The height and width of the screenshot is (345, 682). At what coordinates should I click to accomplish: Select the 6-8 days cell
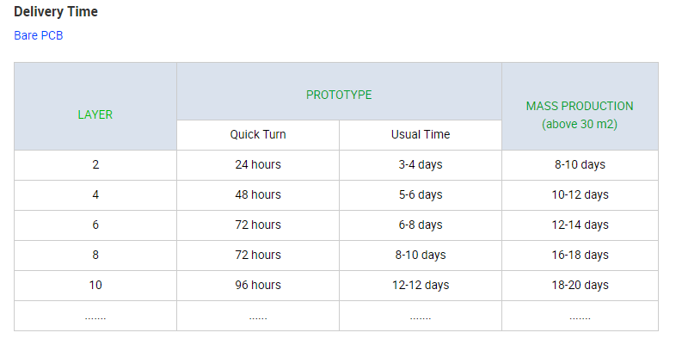click(421, 225)
